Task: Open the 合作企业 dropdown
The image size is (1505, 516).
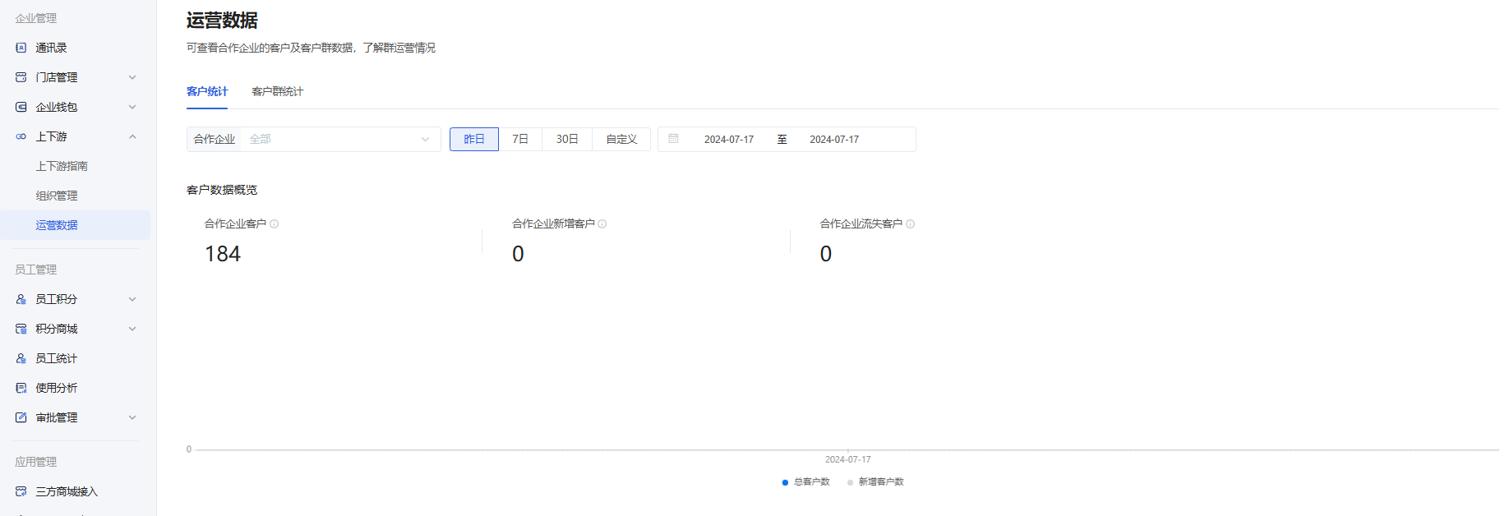Action: tap(314, 139)
